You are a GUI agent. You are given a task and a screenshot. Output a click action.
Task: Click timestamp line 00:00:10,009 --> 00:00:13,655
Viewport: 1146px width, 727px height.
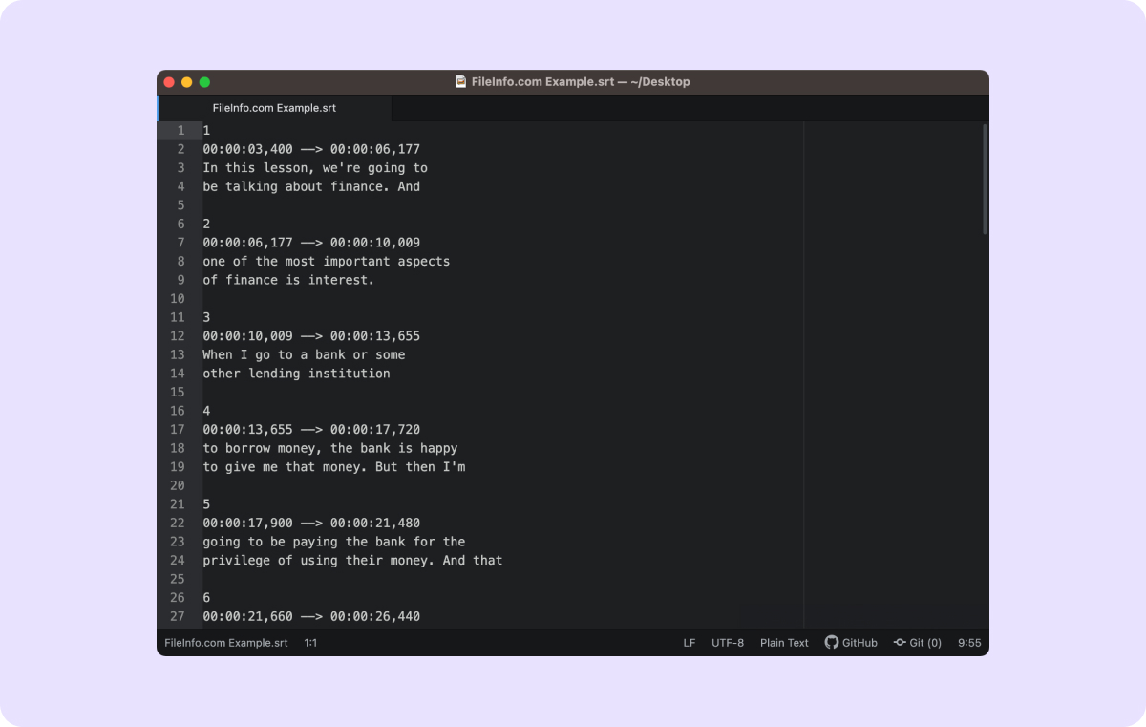311,336
